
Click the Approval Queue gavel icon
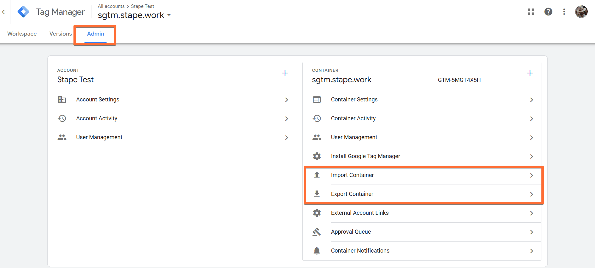click(317, 232)
